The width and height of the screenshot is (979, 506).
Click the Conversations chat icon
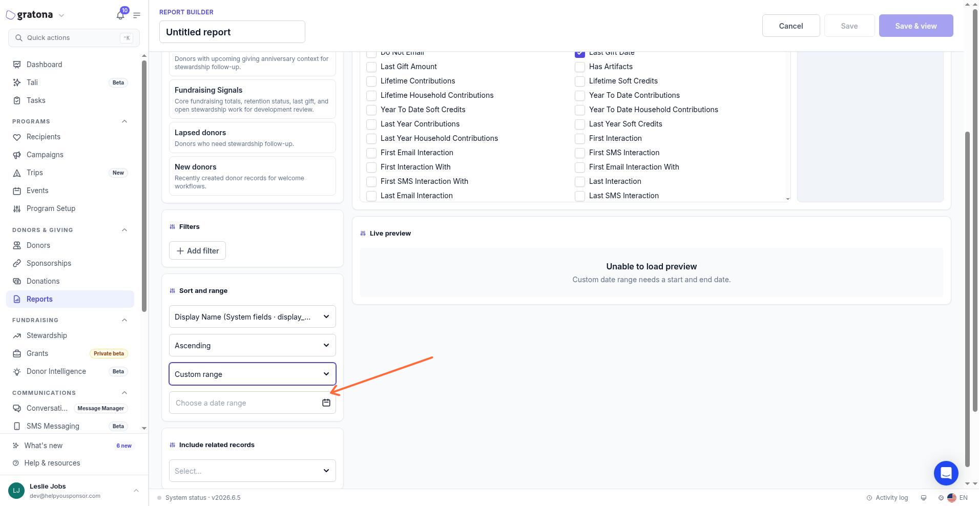click(17, 408)
